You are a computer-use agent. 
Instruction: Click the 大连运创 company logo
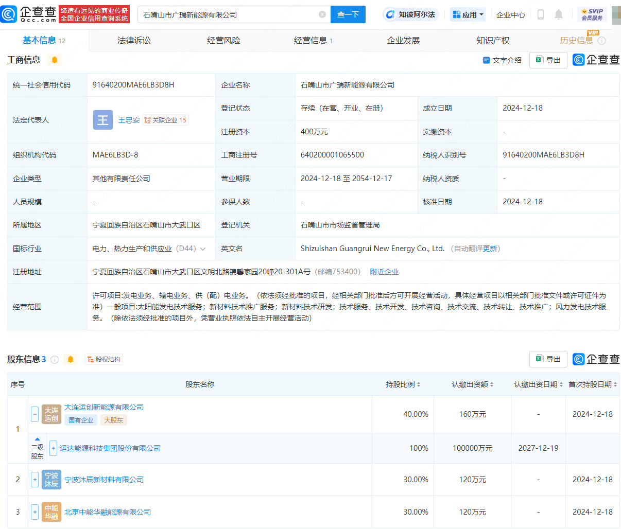[x=51, y=414]
